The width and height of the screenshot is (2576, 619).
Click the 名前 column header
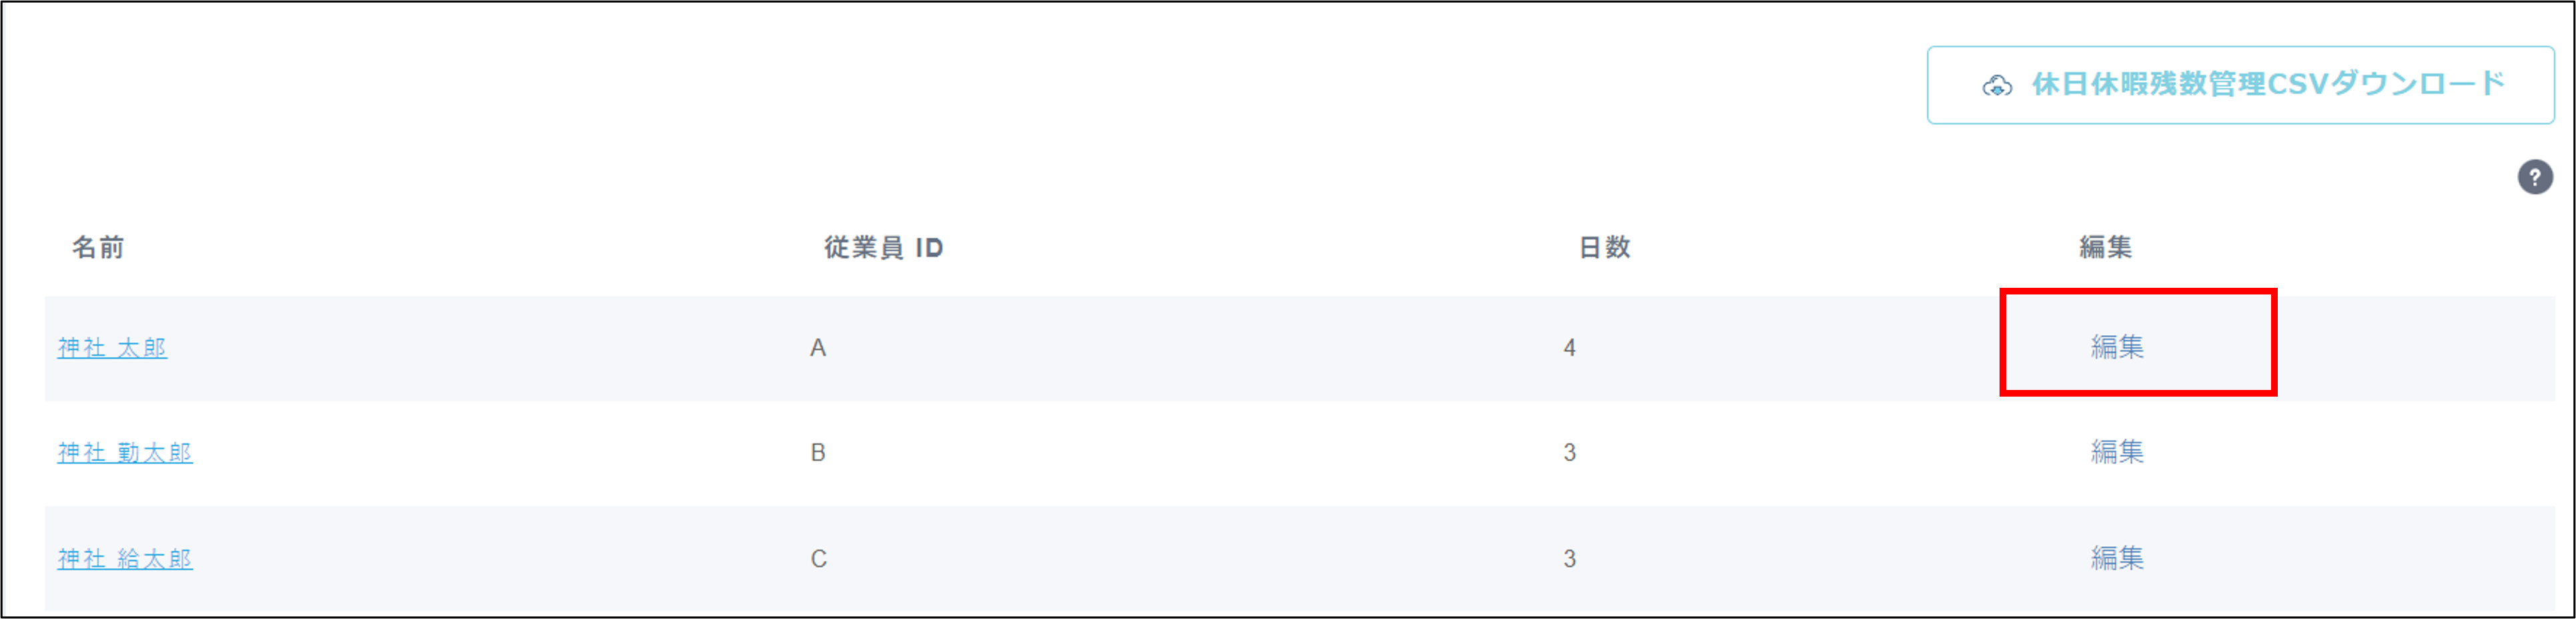point(98,247)
